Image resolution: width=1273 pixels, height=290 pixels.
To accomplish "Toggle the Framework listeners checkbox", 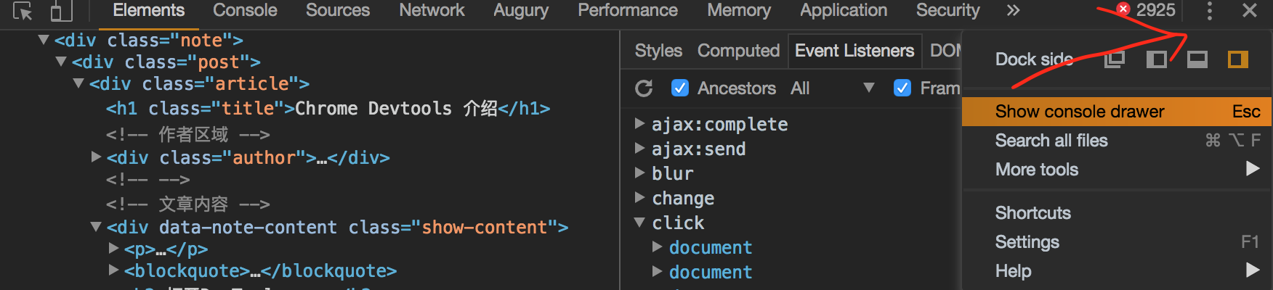I will (x=902, y=88).
